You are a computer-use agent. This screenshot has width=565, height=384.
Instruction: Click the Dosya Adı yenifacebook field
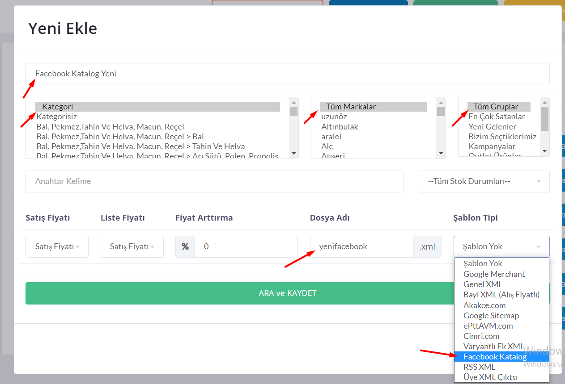point(361,246)
